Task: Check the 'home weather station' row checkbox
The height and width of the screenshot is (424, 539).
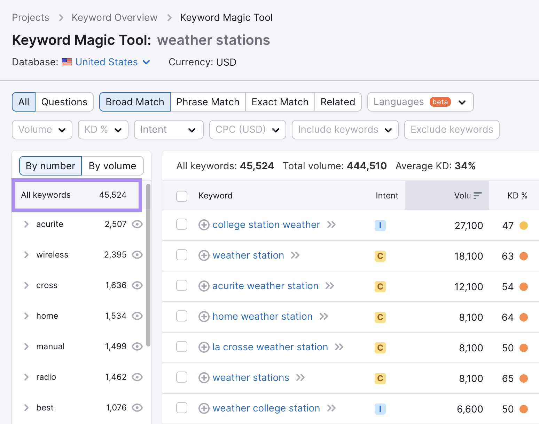Action: tap(182, 316)
